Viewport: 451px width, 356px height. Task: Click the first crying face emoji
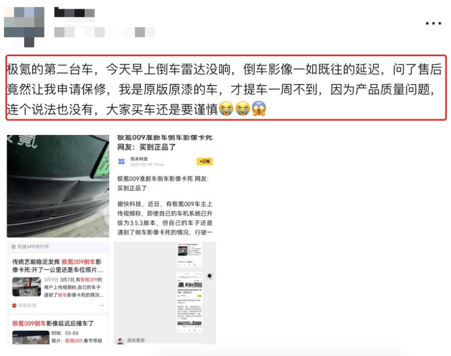tap(226, 109)
